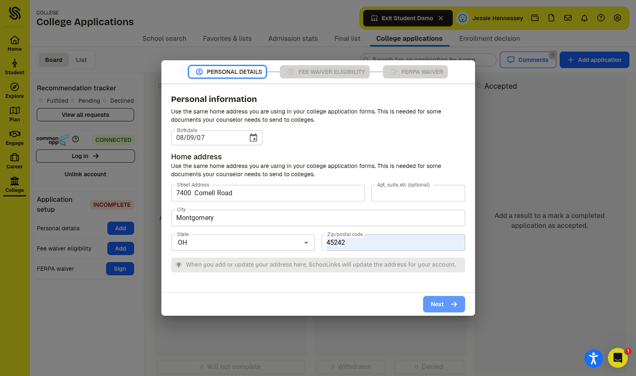Image resolution: width=636 pixels, height=376 pixels.
Task: Open the College sidebar section
Action: pos(14,184)
